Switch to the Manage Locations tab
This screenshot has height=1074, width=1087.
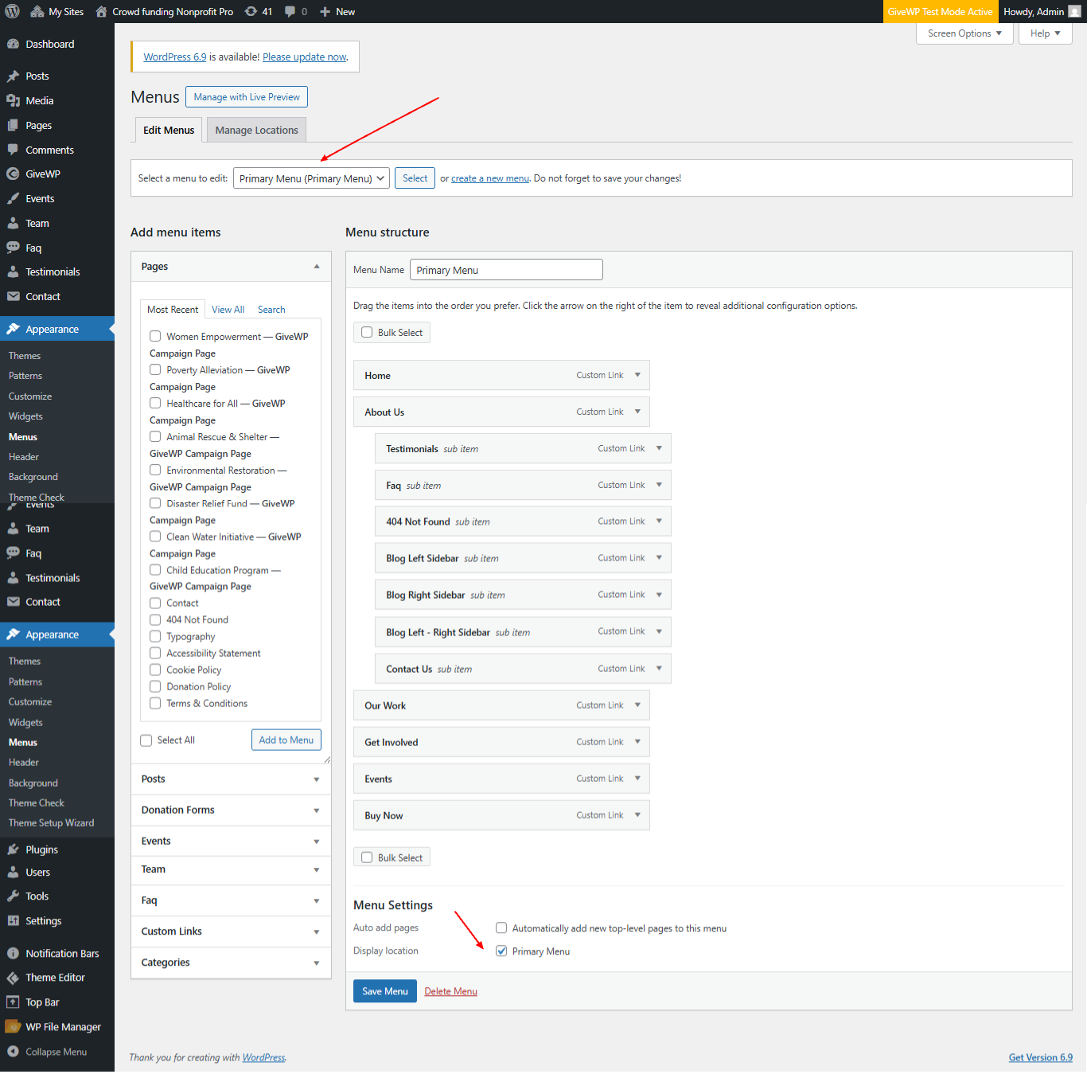pos(256,130)
